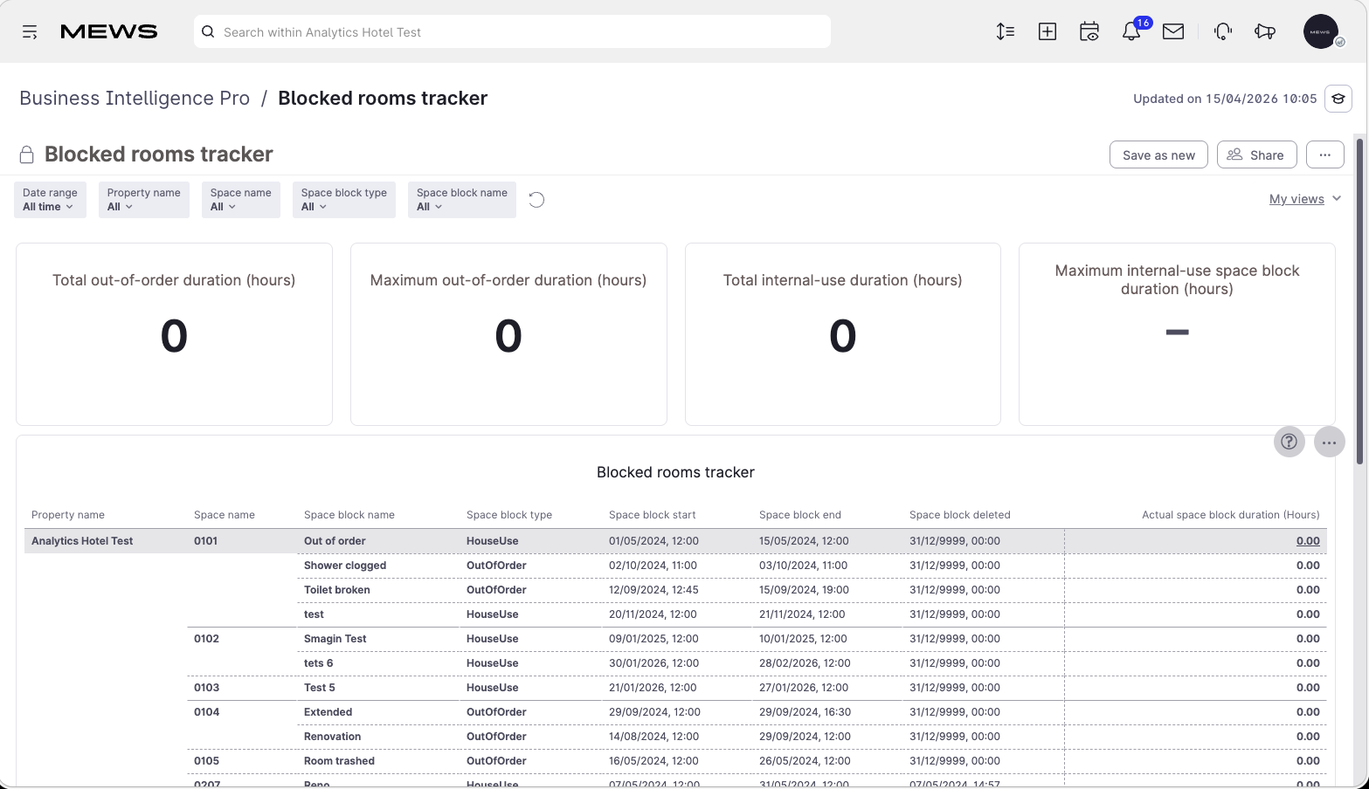Expand the Property name filter
The height and width of the screenshot is (789, 1369).
[x=143, y=200]
